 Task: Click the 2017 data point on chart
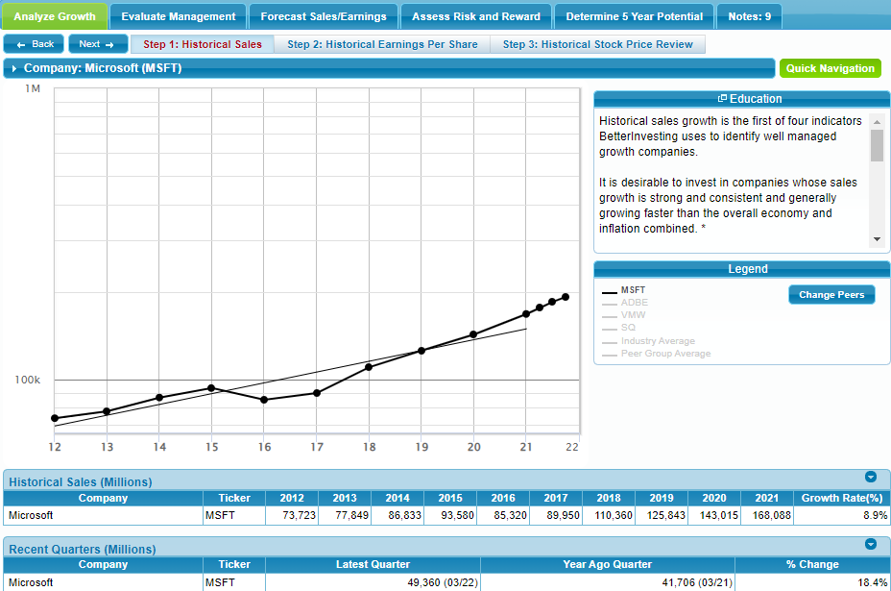point(317,393)
